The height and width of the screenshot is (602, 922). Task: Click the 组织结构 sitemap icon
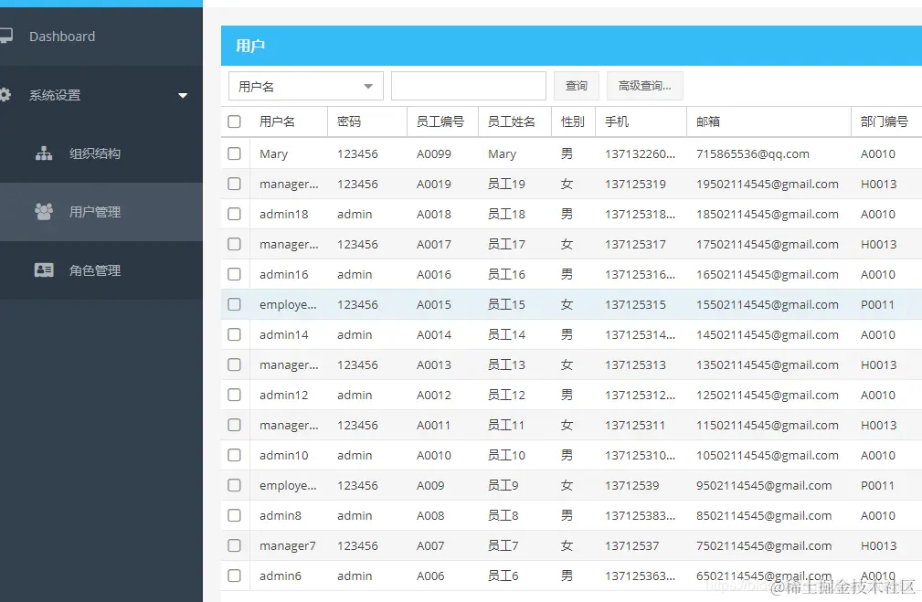point(44,153)
